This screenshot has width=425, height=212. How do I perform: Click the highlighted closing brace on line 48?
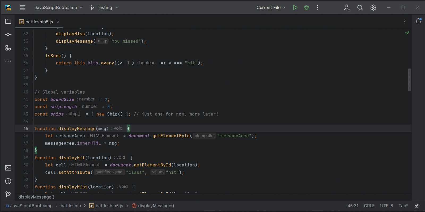[x=36, y=151]
